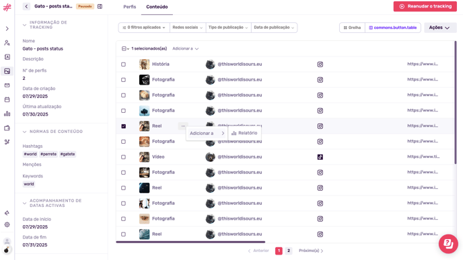This screenshot has width=463, height=260.
Task: Go to page 2 of results
Action: point(289,251)
